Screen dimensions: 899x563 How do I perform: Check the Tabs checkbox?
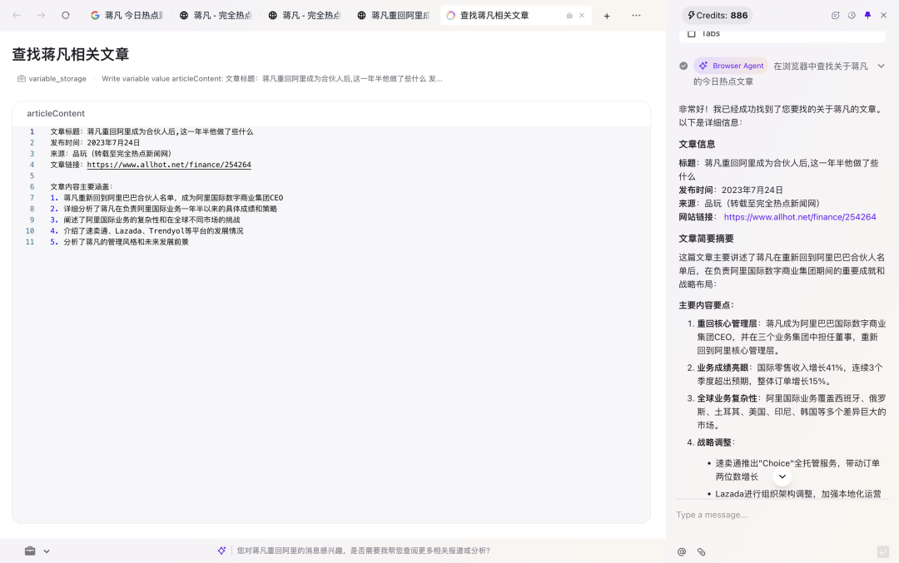click(693, 32)
